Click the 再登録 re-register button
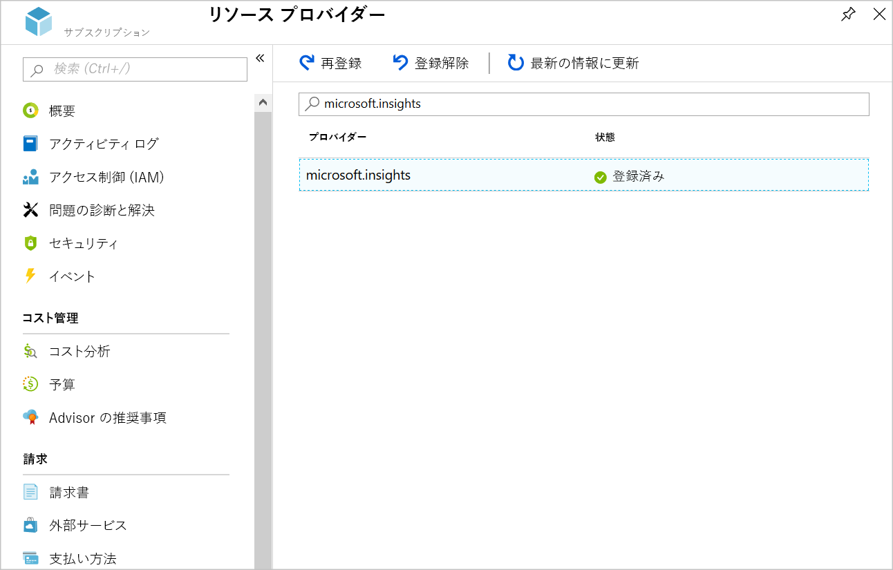 tap(330, 64)
